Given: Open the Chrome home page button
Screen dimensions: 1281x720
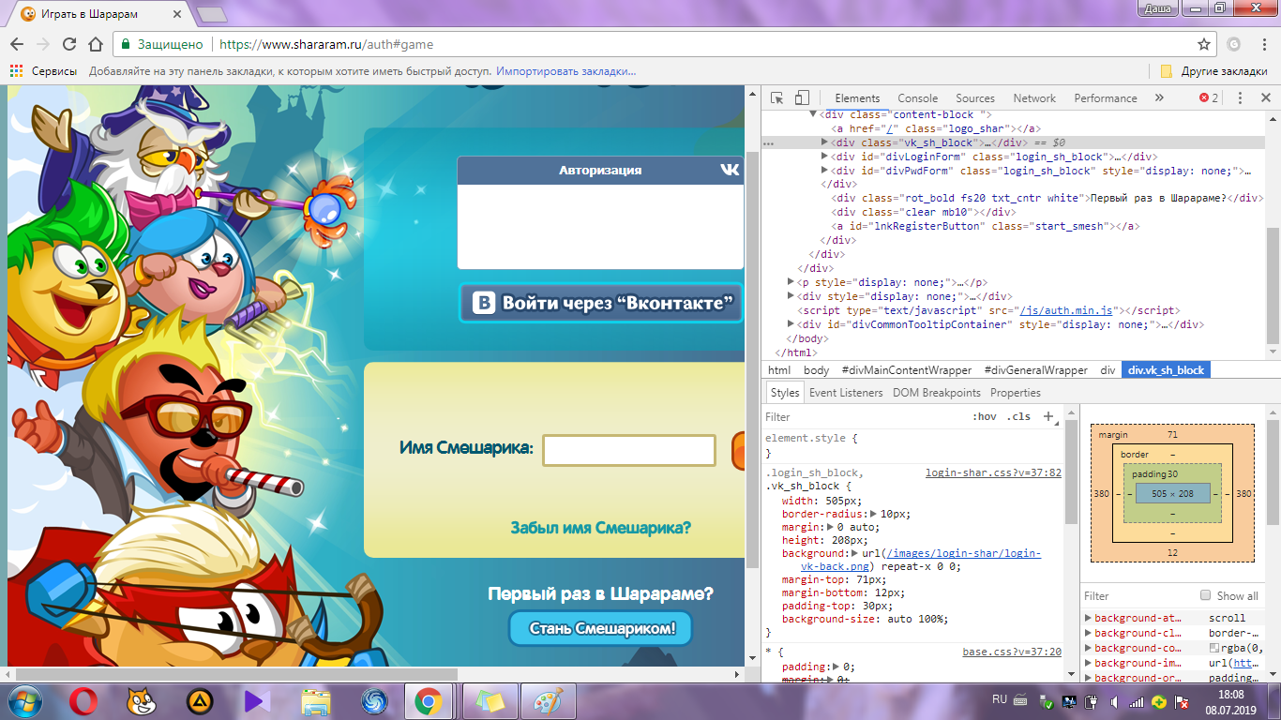Looking at the screenshot, I should tap(96, 44).
